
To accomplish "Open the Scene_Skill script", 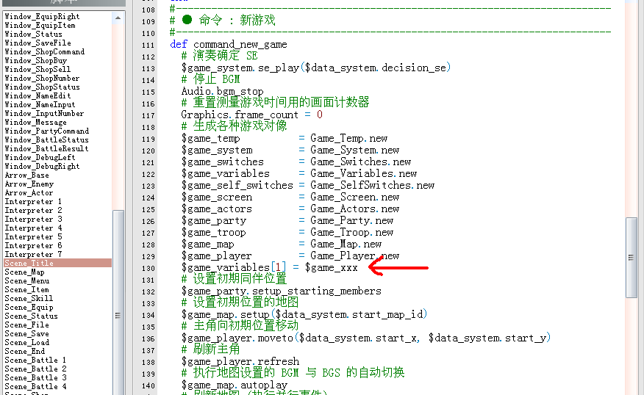I will 29,299.
